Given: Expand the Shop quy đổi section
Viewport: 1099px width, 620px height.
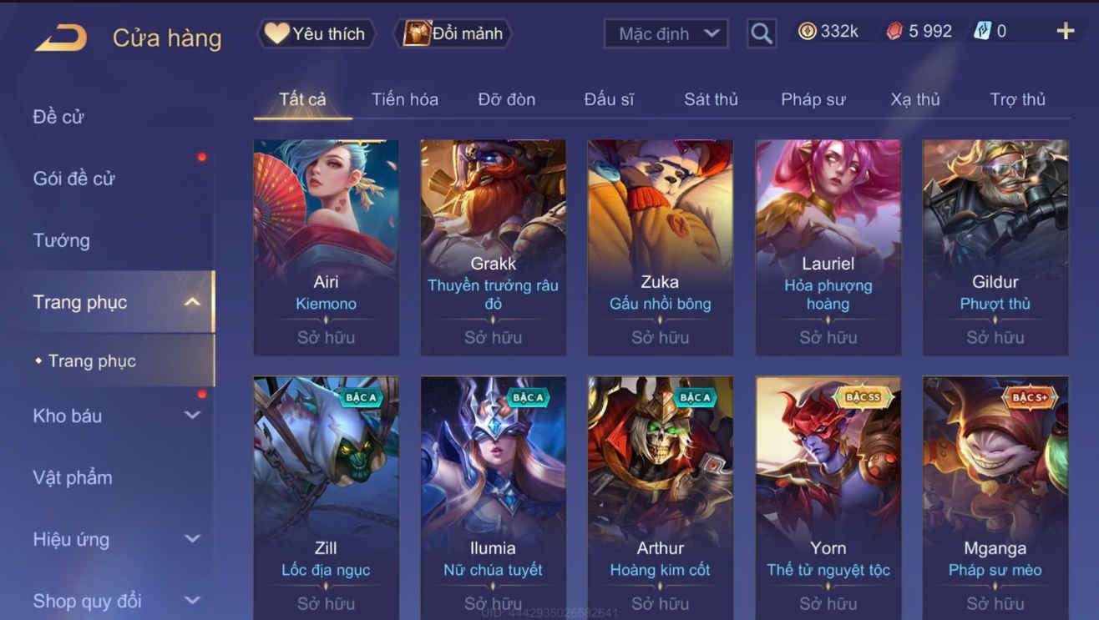Looking at the screenshot, I should [x=192, y=601].
